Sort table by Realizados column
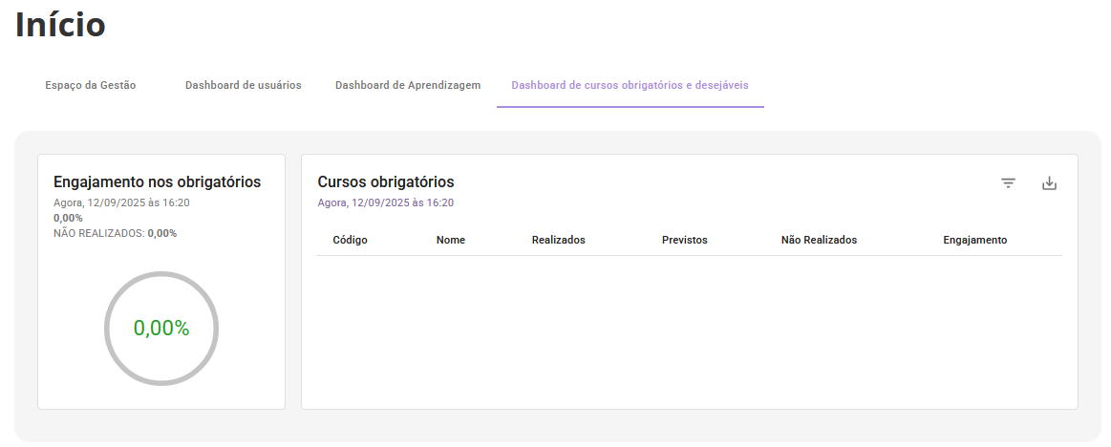Viewport: 1111px width, 447px height. tap(558, 240)
